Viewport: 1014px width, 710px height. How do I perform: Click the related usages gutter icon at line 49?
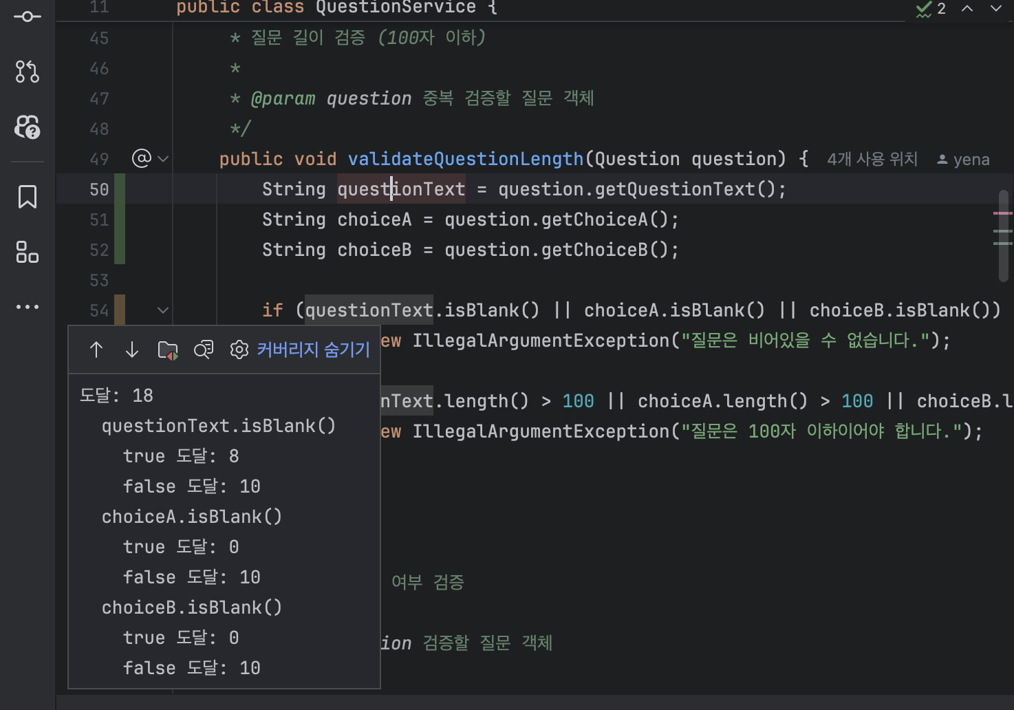141,159
